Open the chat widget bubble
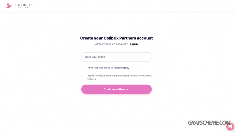Screen dimensions: 235x132 click(x=230, y=126)
